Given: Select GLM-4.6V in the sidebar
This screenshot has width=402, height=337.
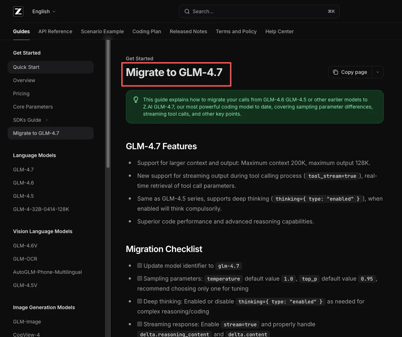Looking at the screenshot, I should coord(25,246).
